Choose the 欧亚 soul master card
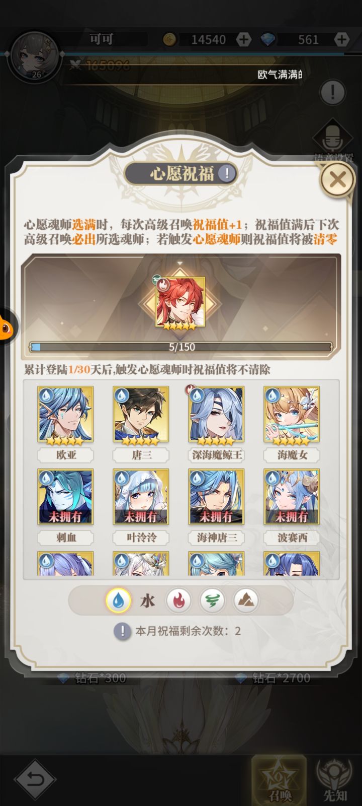The image size is (362, 806). pyautogui.click(x=66, y=424)
